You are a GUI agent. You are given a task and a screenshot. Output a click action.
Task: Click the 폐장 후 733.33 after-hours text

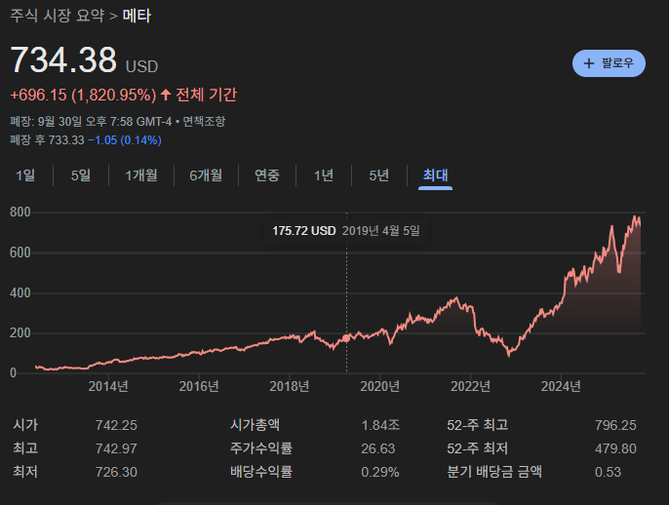pyautogui.click(x=47, y=140)
